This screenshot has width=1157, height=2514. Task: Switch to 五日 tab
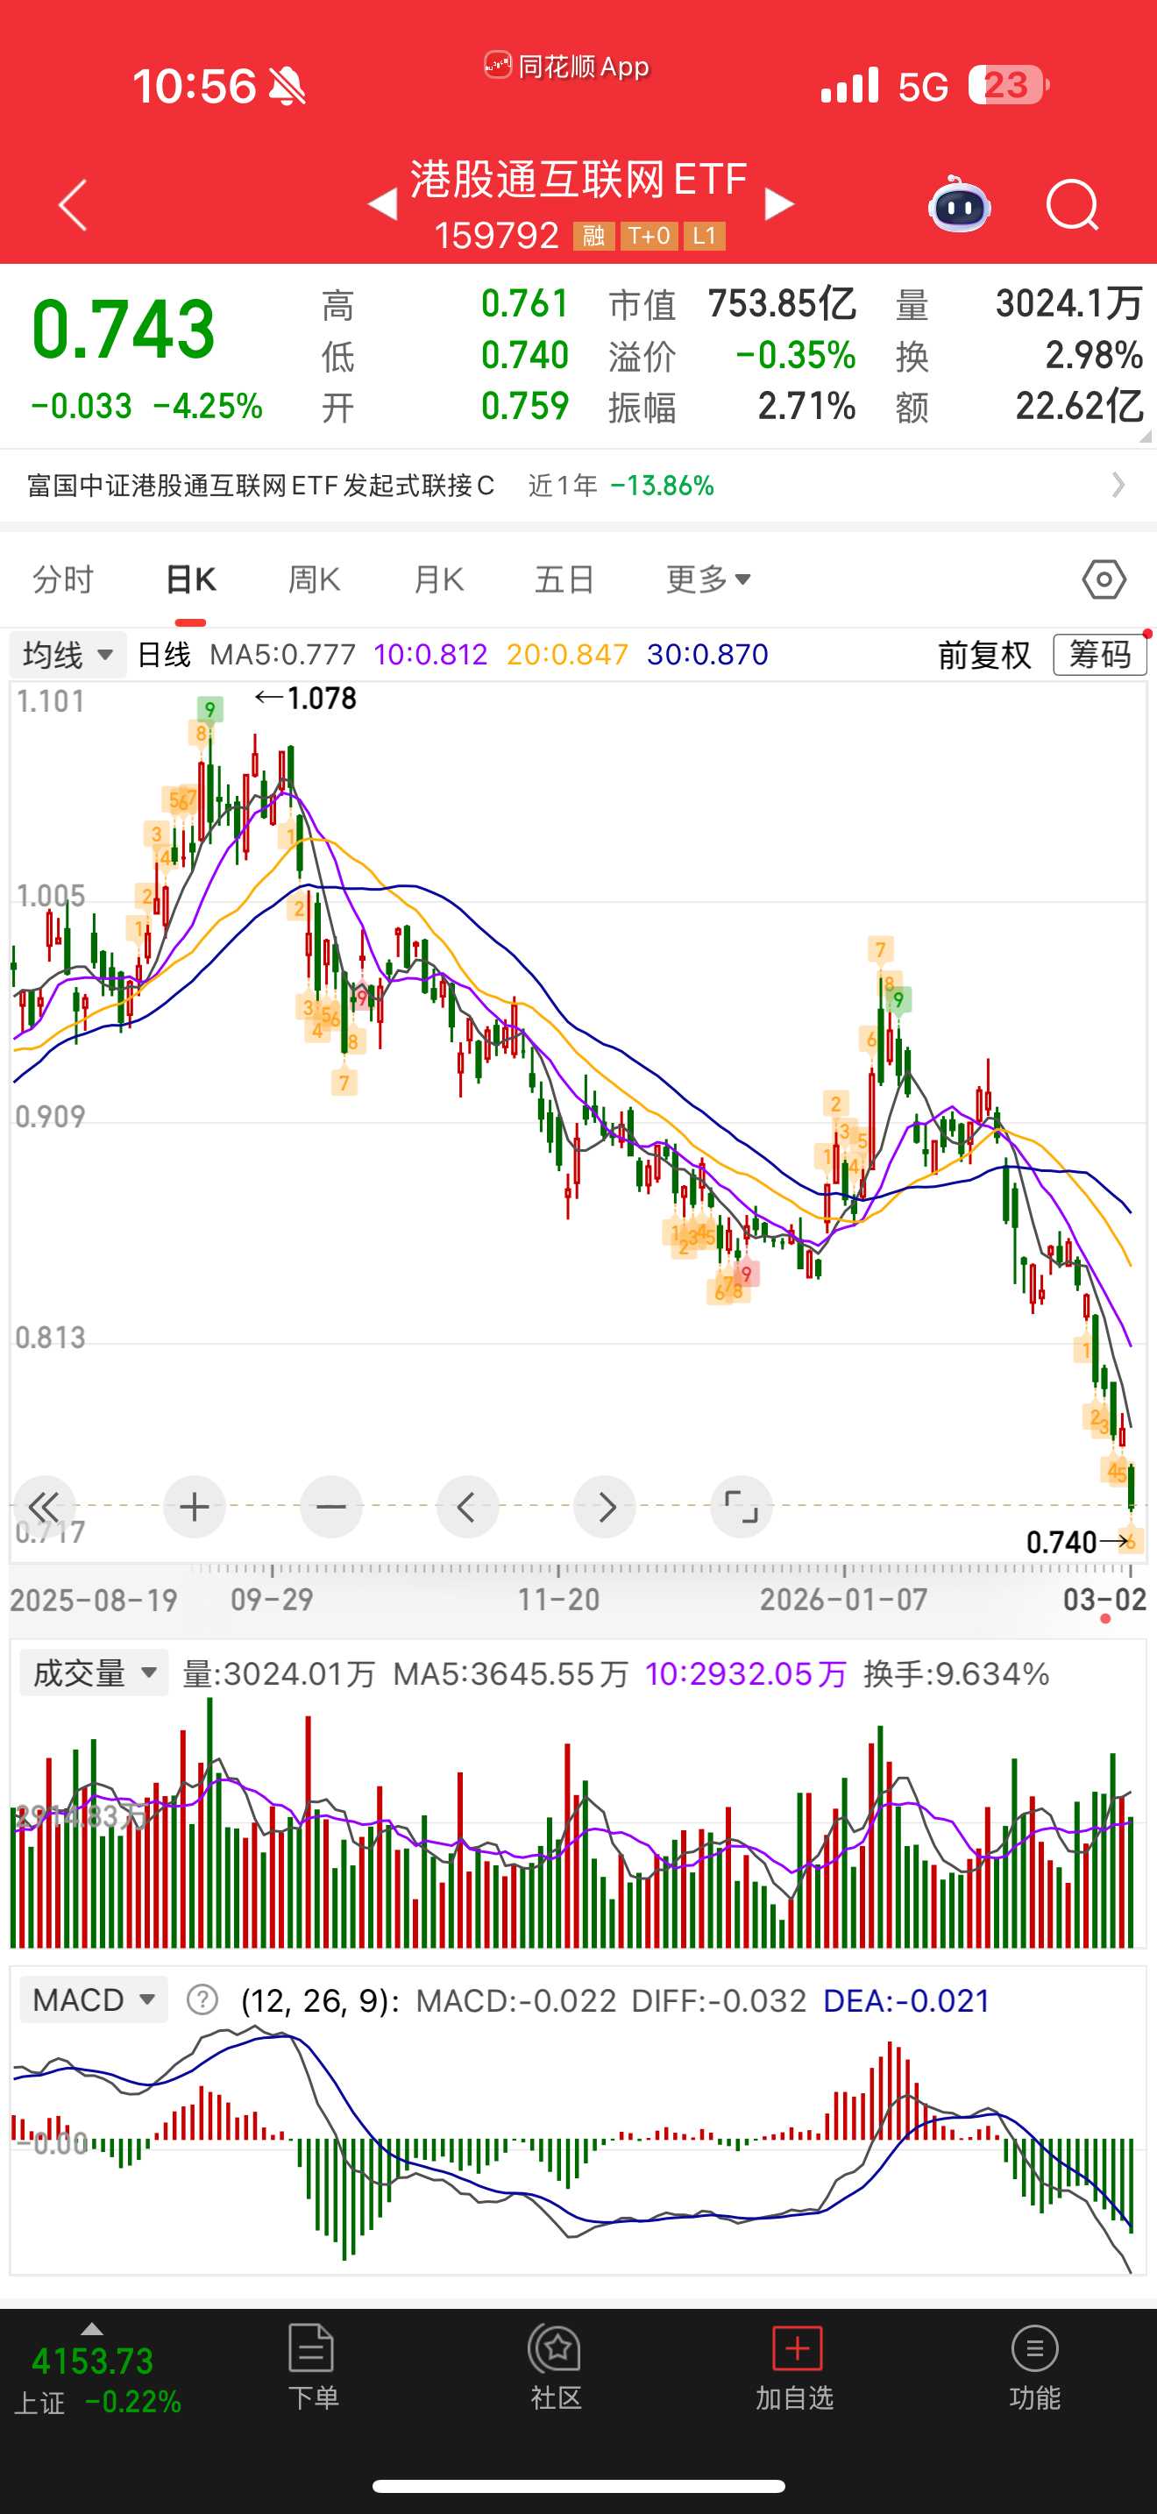[564, 579]
